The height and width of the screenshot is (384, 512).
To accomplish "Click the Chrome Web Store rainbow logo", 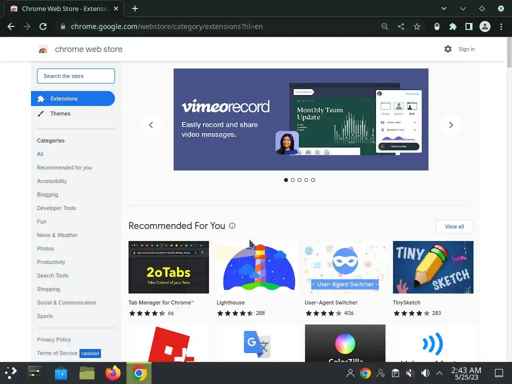I will point(43,49).
